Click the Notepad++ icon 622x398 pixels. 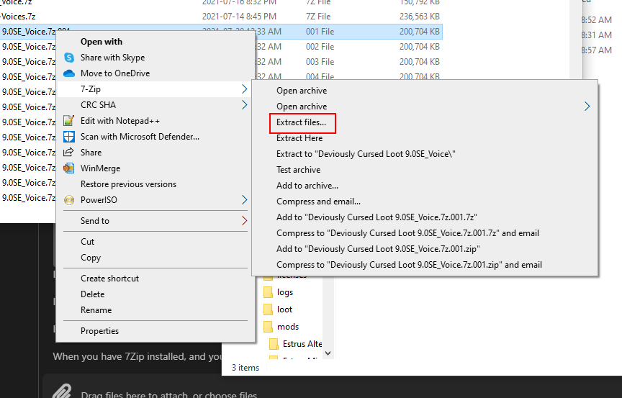click(x=69, y=120)
